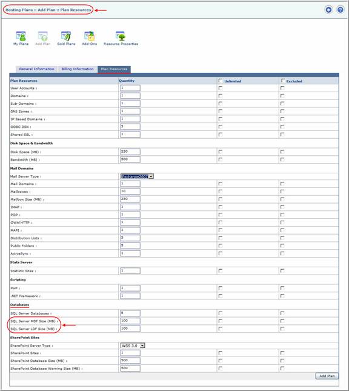The image size is (349, 391).
Task: Open the help question mark icon
Action: pyautogui.click(x=341, y=10)
